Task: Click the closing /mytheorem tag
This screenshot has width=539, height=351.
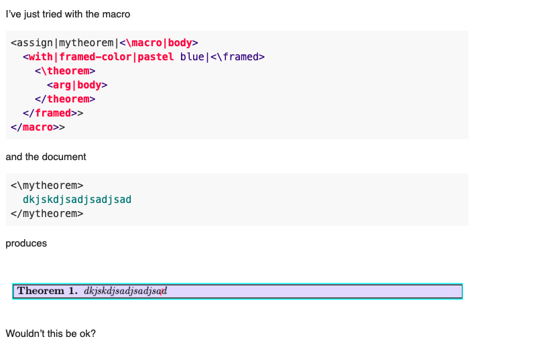Action: [x=47, y=214]
